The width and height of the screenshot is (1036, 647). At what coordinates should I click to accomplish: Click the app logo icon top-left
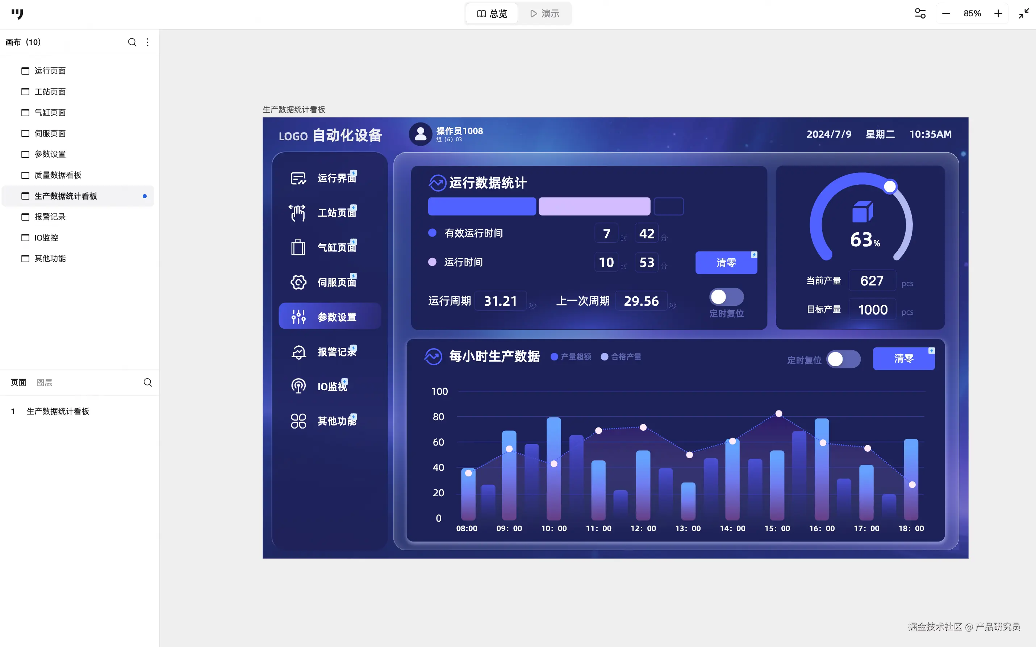point(17,14)
